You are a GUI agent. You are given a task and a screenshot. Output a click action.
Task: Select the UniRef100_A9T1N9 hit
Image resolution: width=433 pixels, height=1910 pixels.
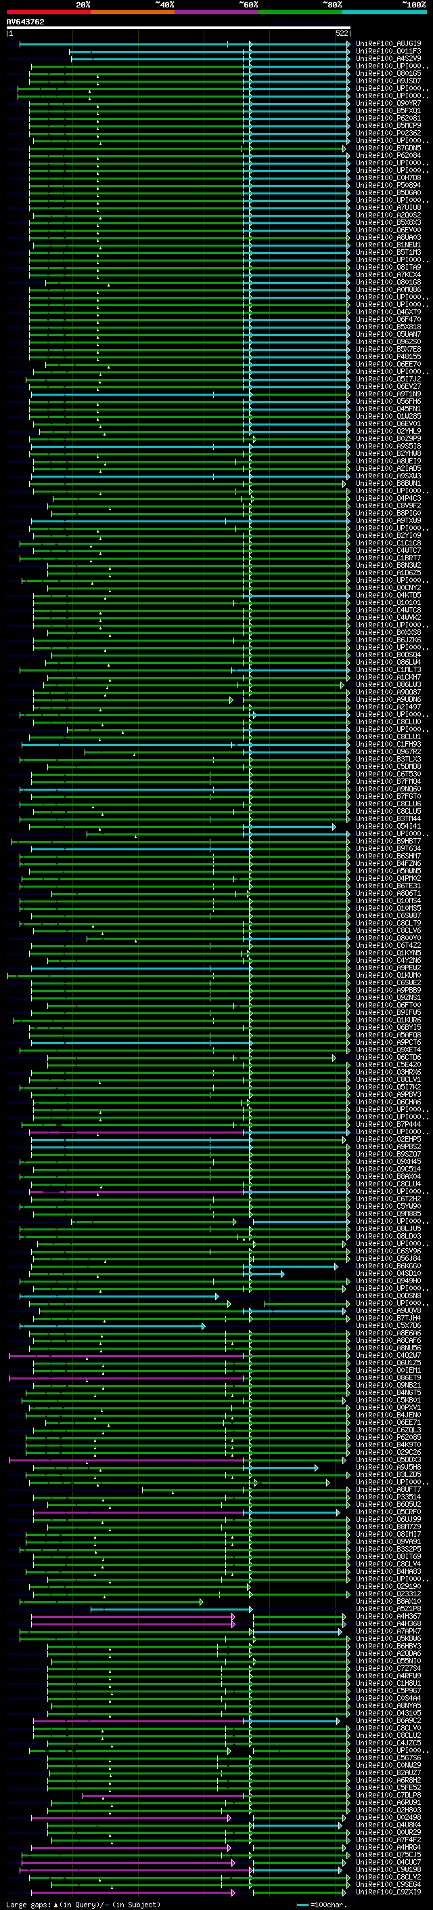(x=388, y=394)
